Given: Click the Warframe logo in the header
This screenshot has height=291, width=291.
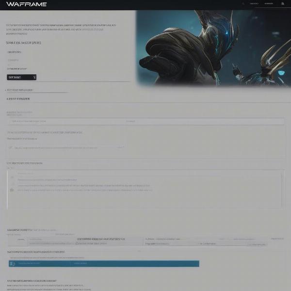Looking at the screenshot, I should (26, 4).
